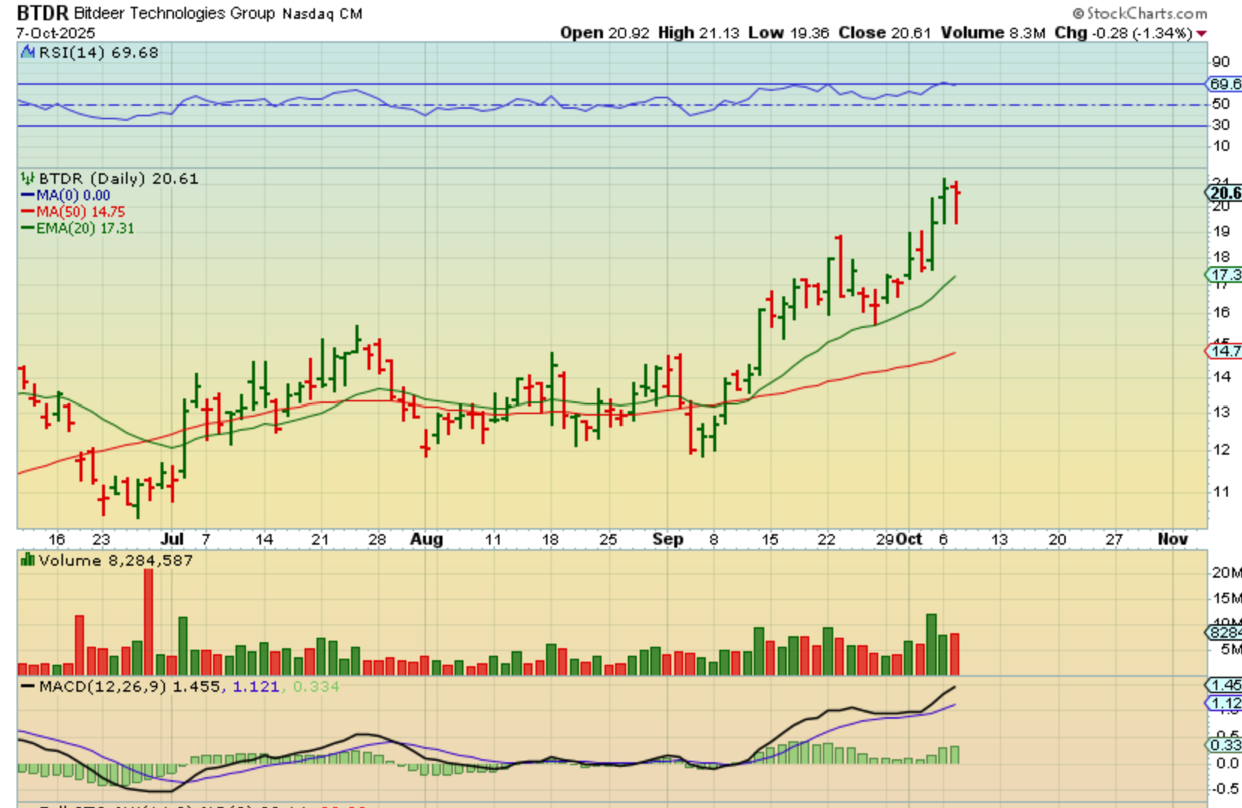The width and height of the screenshot is (1242, 808).
Task: Click the "EMA(20) 17.31" legend text
Action: click(85, 228)
